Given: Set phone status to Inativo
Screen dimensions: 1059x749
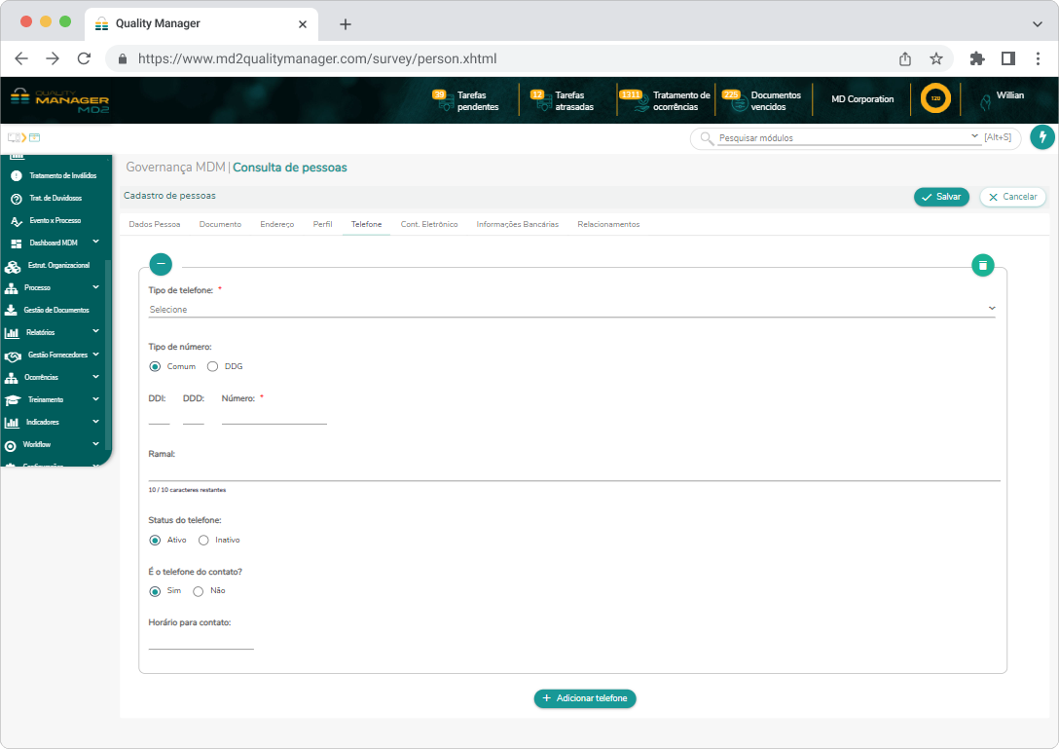Looking at the screenshot, I should tap(204, 540).
